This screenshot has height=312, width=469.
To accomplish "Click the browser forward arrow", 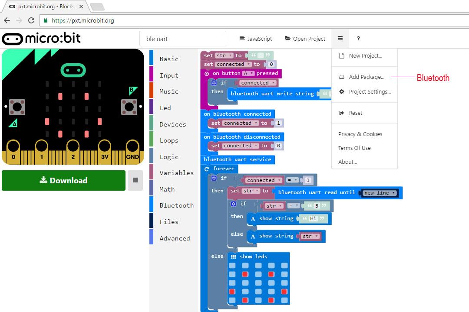I will 19,21.
